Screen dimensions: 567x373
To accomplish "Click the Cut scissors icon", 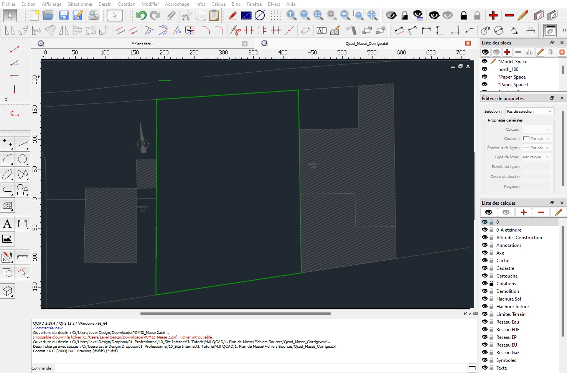I will coord(187,15).
